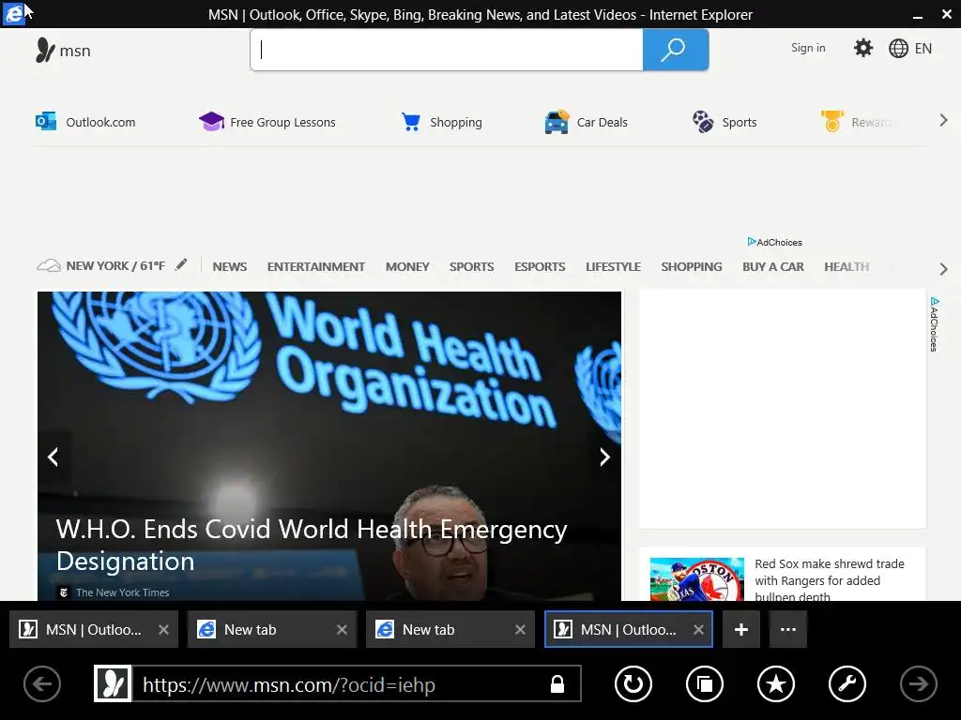Expand news categories with right chevron

click(x=943, y=269)
